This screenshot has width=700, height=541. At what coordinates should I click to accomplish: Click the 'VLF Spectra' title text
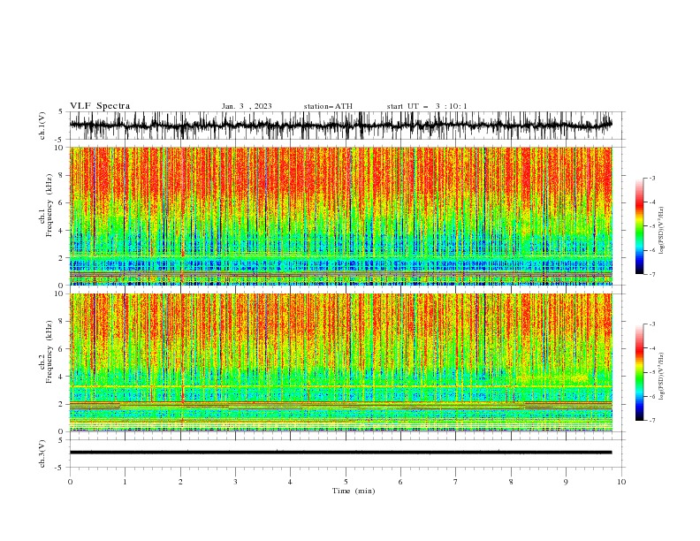coord(100,106)
